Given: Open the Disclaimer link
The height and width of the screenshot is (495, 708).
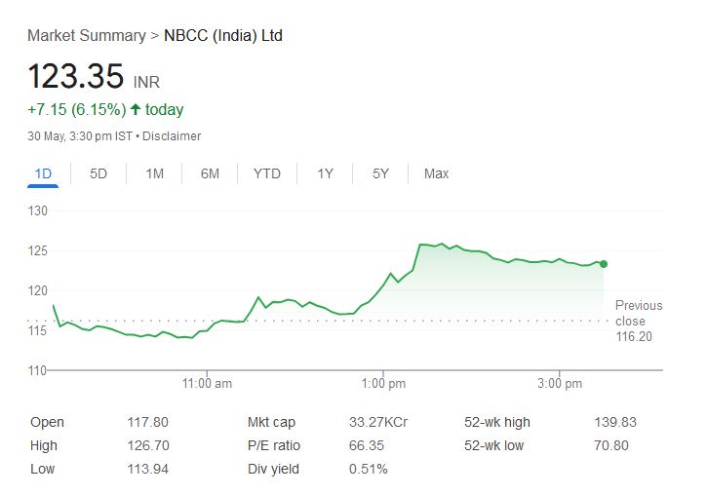Looking at the screenshot, I should (172, 136).
